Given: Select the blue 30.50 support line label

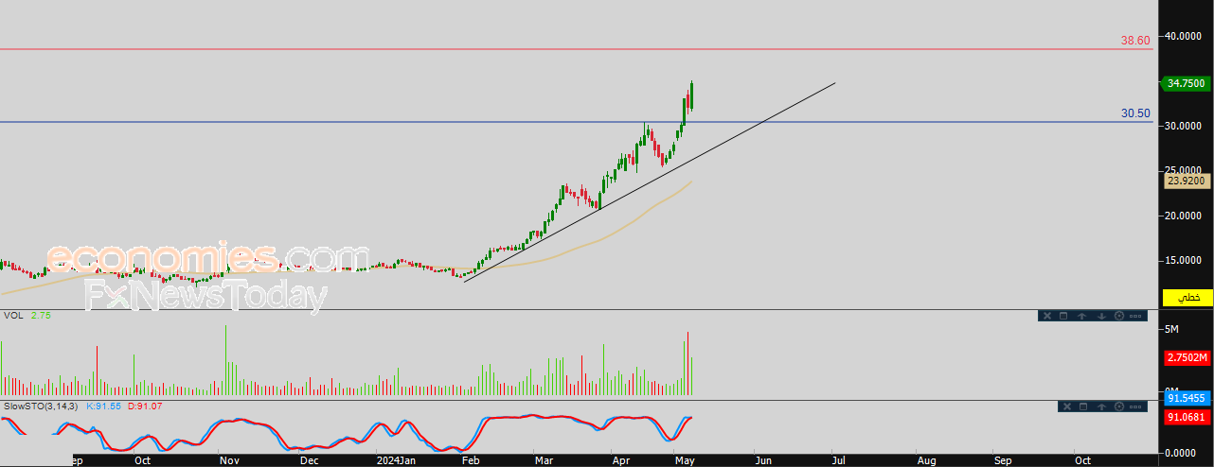Looking at the screenshot, I should (x=1135, y=113).
